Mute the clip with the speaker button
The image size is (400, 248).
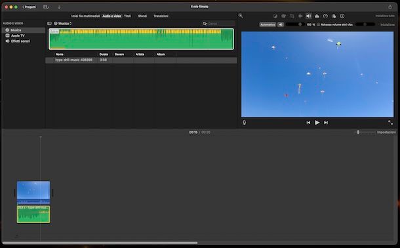pos(281,24)
